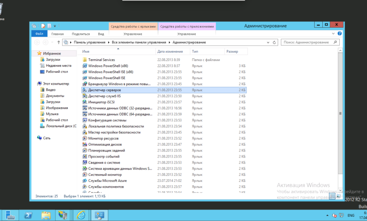Open the Поделиться ribbon tab
This screenshot has width=367, height=221.
pyautogui.click(x=80, y=34)
